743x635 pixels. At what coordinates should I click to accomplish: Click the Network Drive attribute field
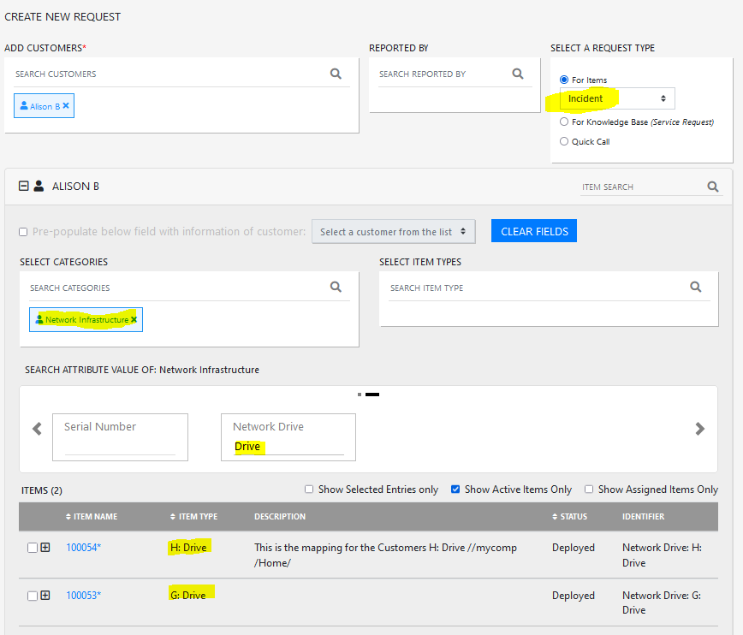click(x=288, y=437)
